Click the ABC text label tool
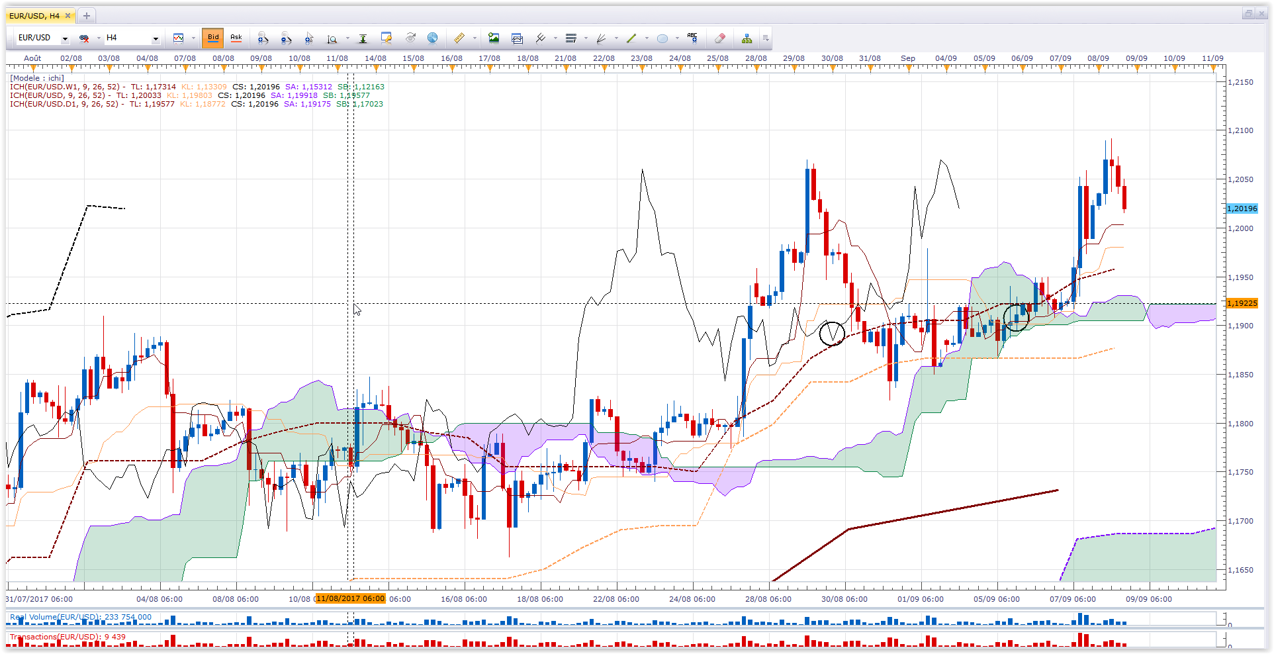This screenshot has width=1274, height=654. point(692,38)
